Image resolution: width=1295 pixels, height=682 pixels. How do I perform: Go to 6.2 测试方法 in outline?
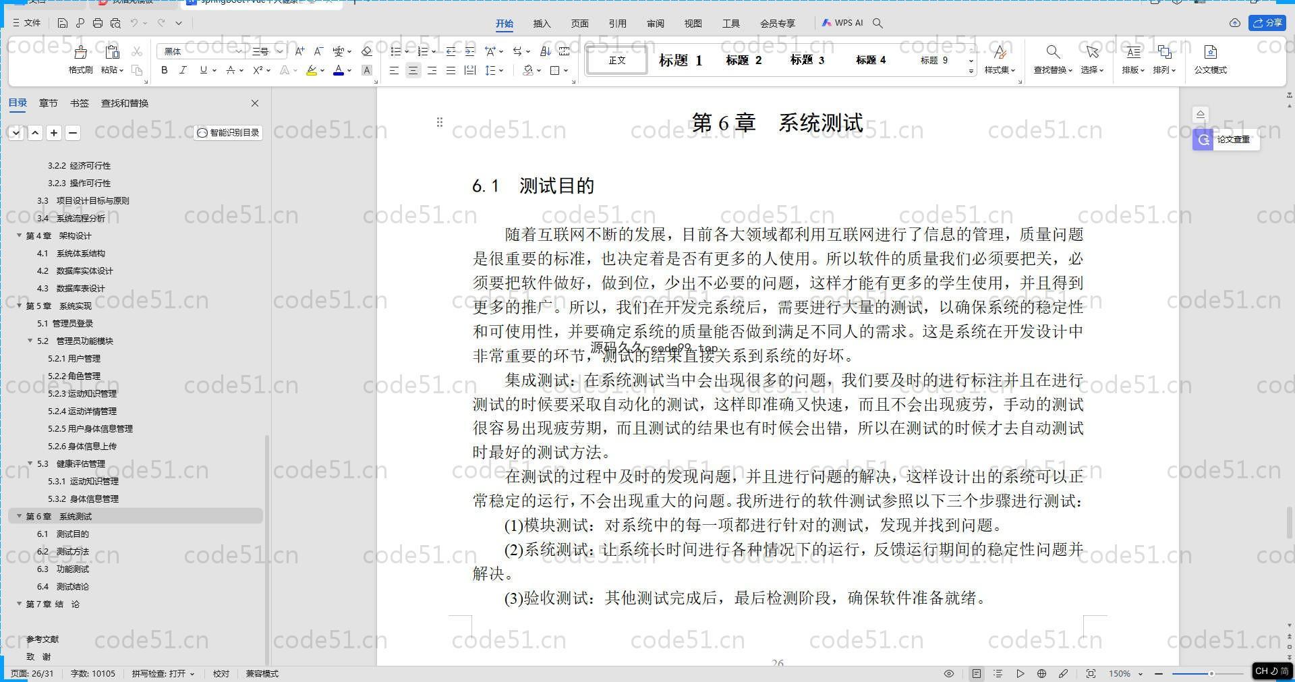pos(63,551)
